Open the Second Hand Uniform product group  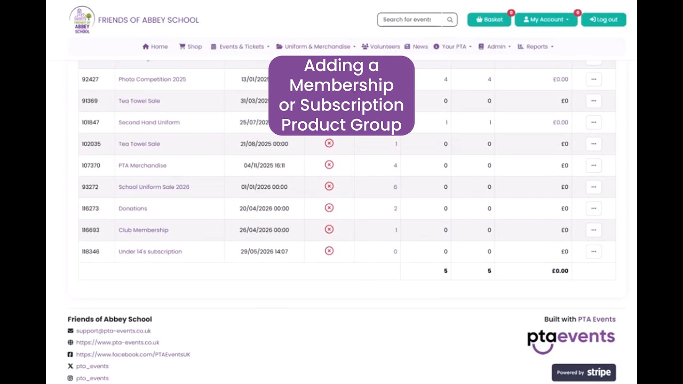click(x=149, y=122)
